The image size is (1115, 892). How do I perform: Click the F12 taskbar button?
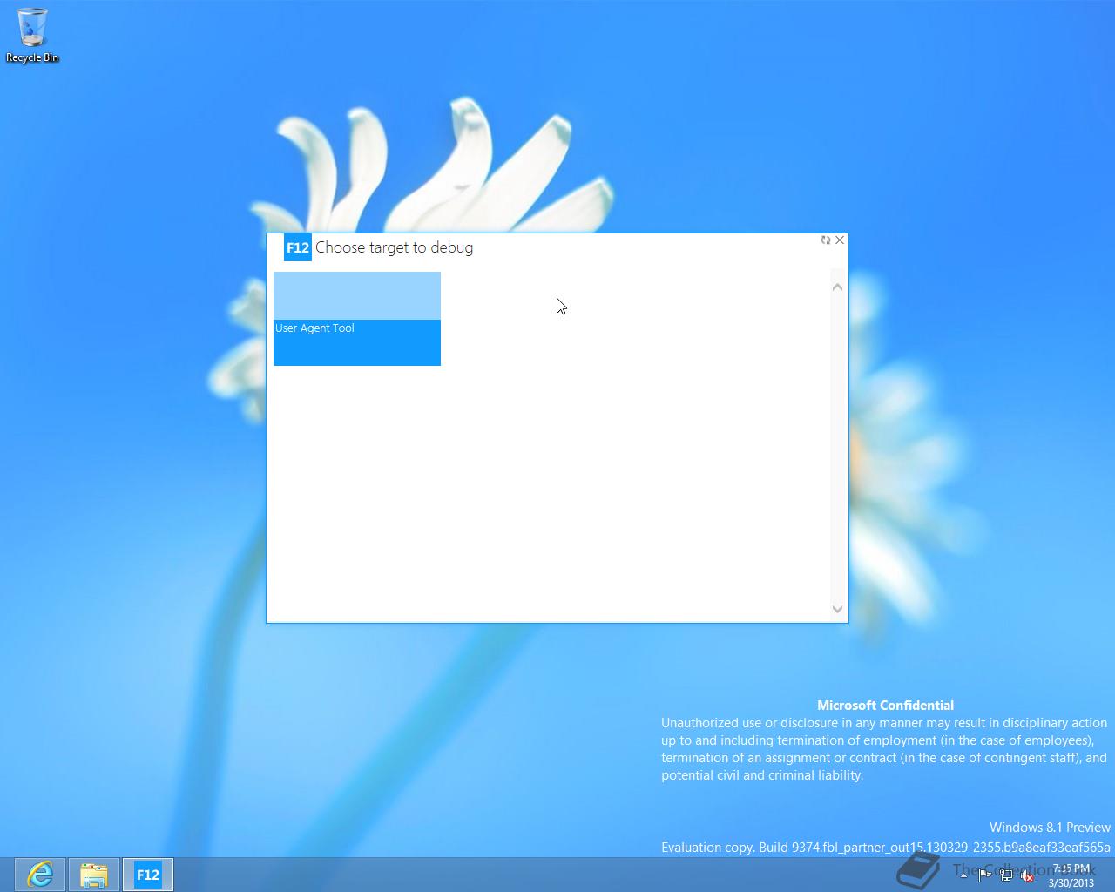pyautogui.click(x=148, y=875)
